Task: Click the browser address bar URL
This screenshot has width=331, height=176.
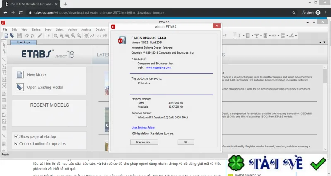Action: pyautogui.click(x=99, y=13)
